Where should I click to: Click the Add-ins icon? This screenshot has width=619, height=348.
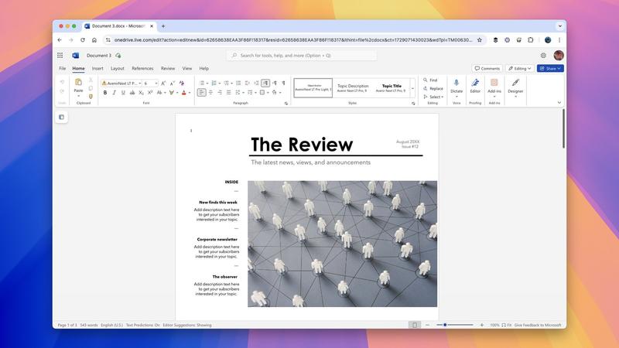point(494,83)
